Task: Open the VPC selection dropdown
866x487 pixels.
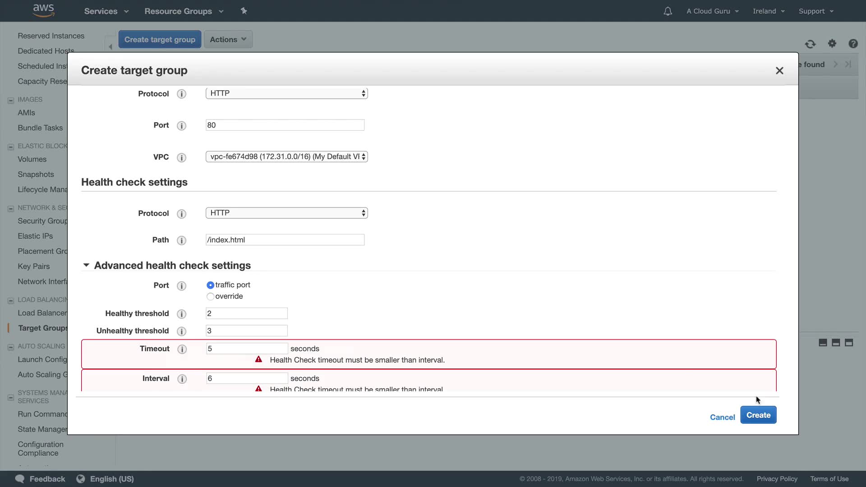Action: [x=286, y=156]
